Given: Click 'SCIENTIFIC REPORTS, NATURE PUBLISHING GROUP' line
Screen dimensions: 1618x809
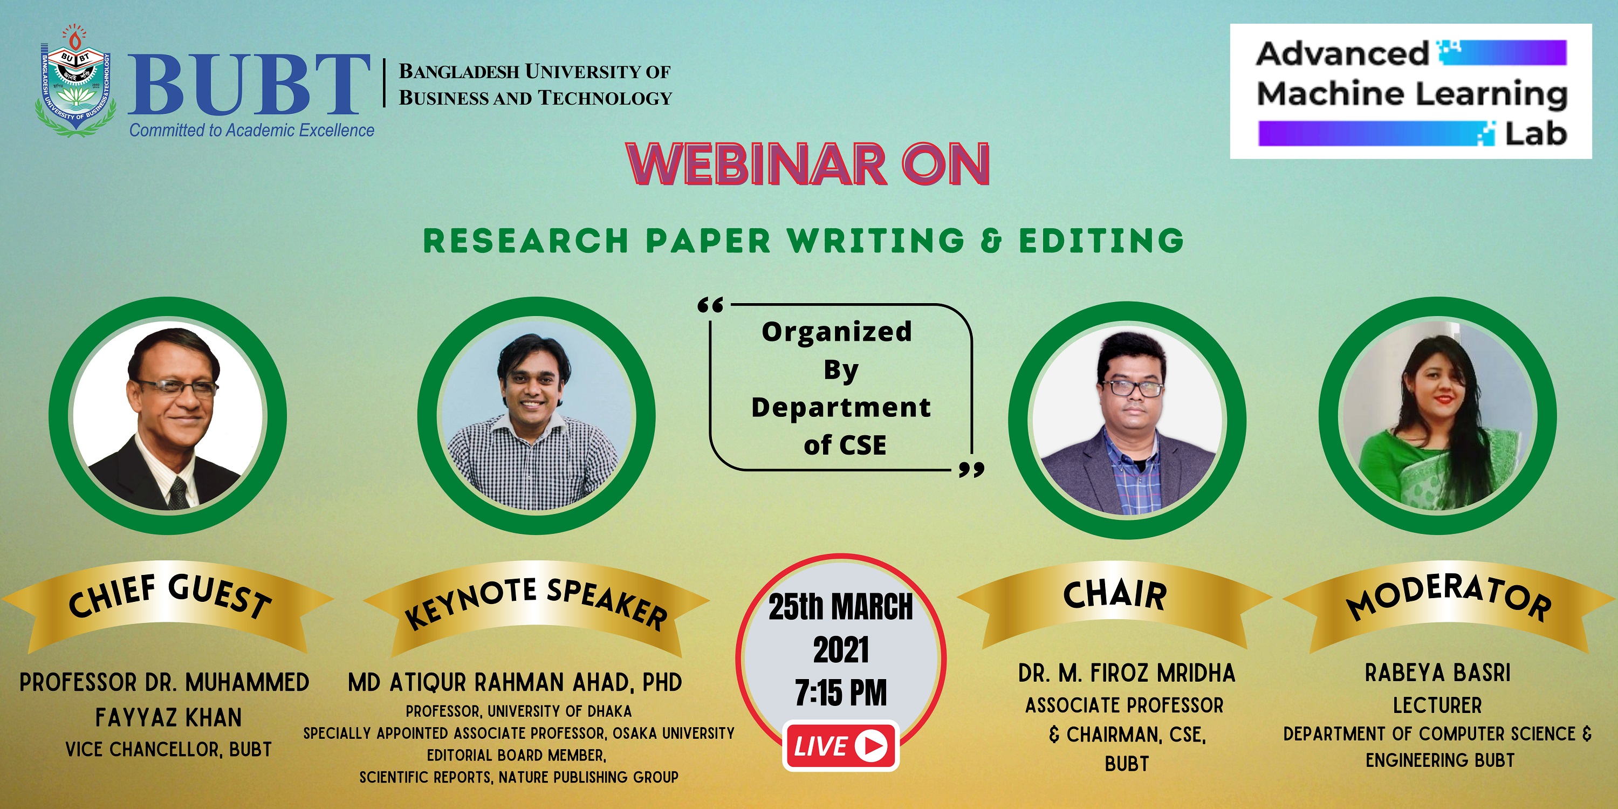Looking at the screenshot, I should pyautogui.click(x=519, y=777).
